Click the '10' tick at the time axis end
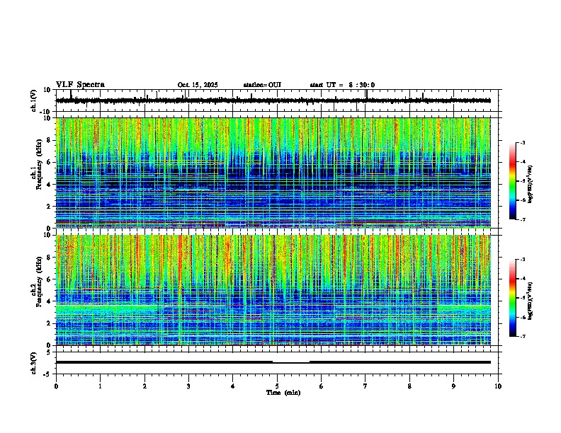The height and width of the screenshot is (433, 561). (x=498, y=386)
